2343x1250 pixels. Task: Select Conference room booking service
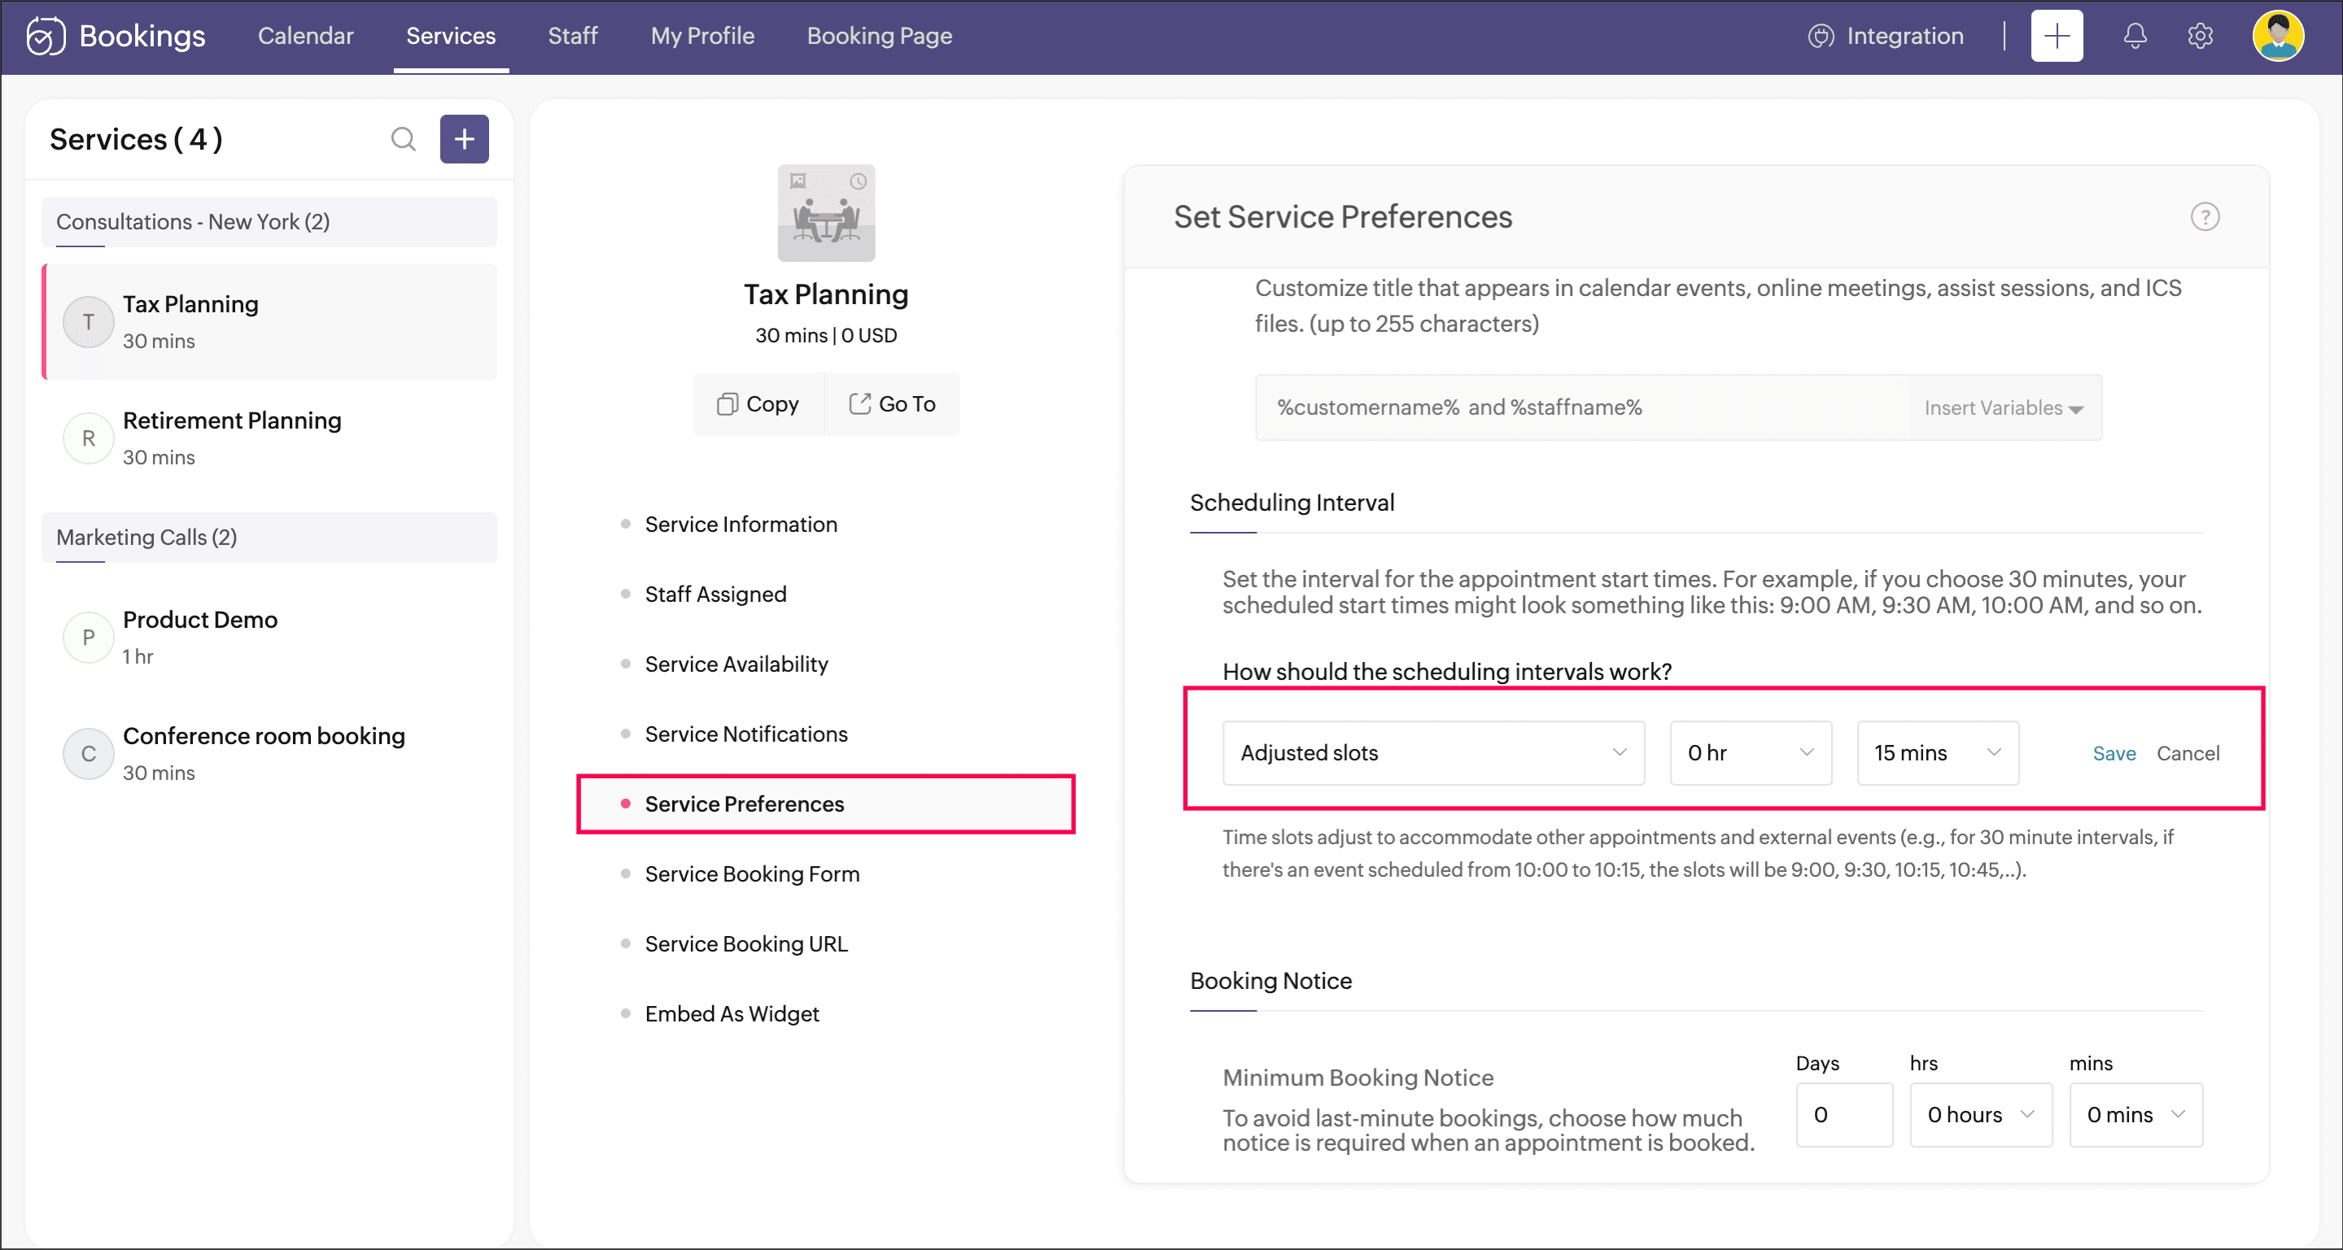[x=269, y=754]
